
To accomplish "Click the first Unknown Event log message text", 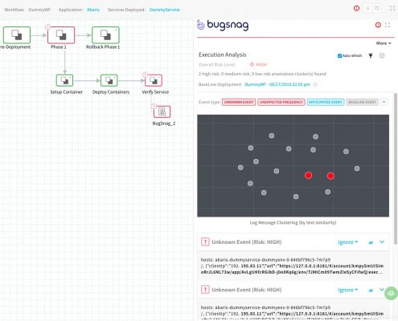I will (x=292, y=266).
